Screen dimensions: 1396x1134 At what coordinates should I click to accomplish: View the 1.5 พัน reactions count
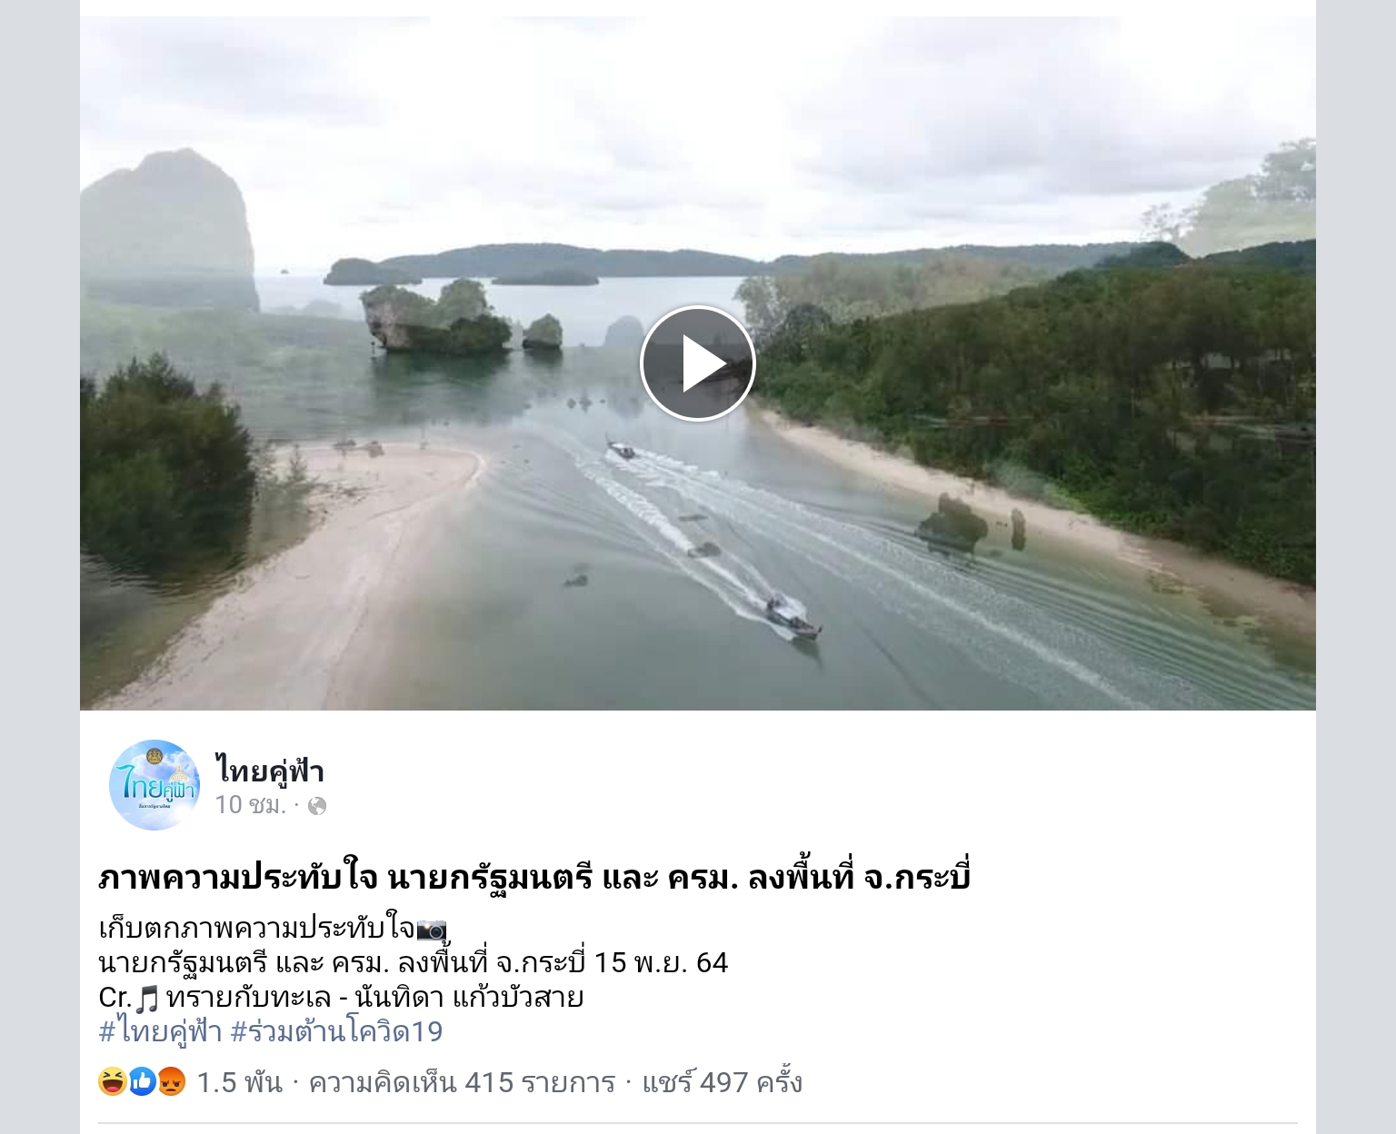[x=239, y=1082]
